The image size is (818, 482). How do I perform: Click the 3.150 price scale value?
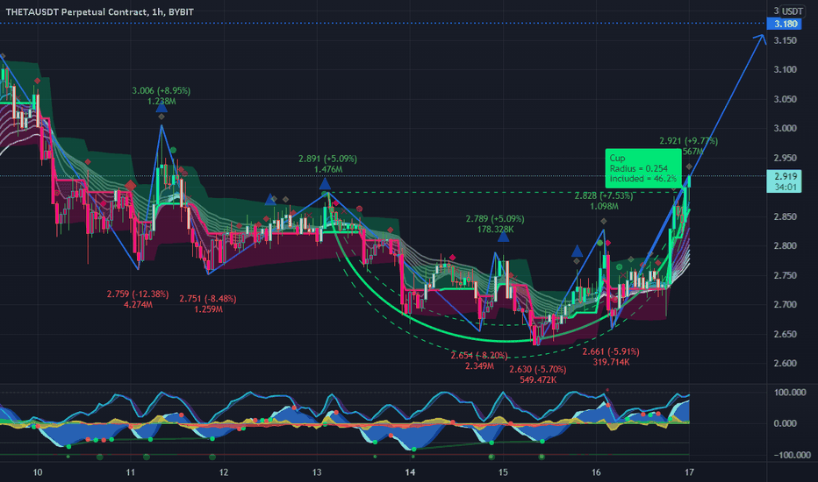786,40
